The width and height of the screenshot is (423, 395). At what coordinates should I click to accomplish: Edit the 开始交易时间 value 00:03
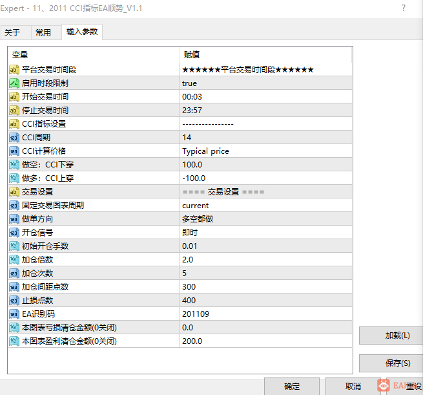click(265, 97)
